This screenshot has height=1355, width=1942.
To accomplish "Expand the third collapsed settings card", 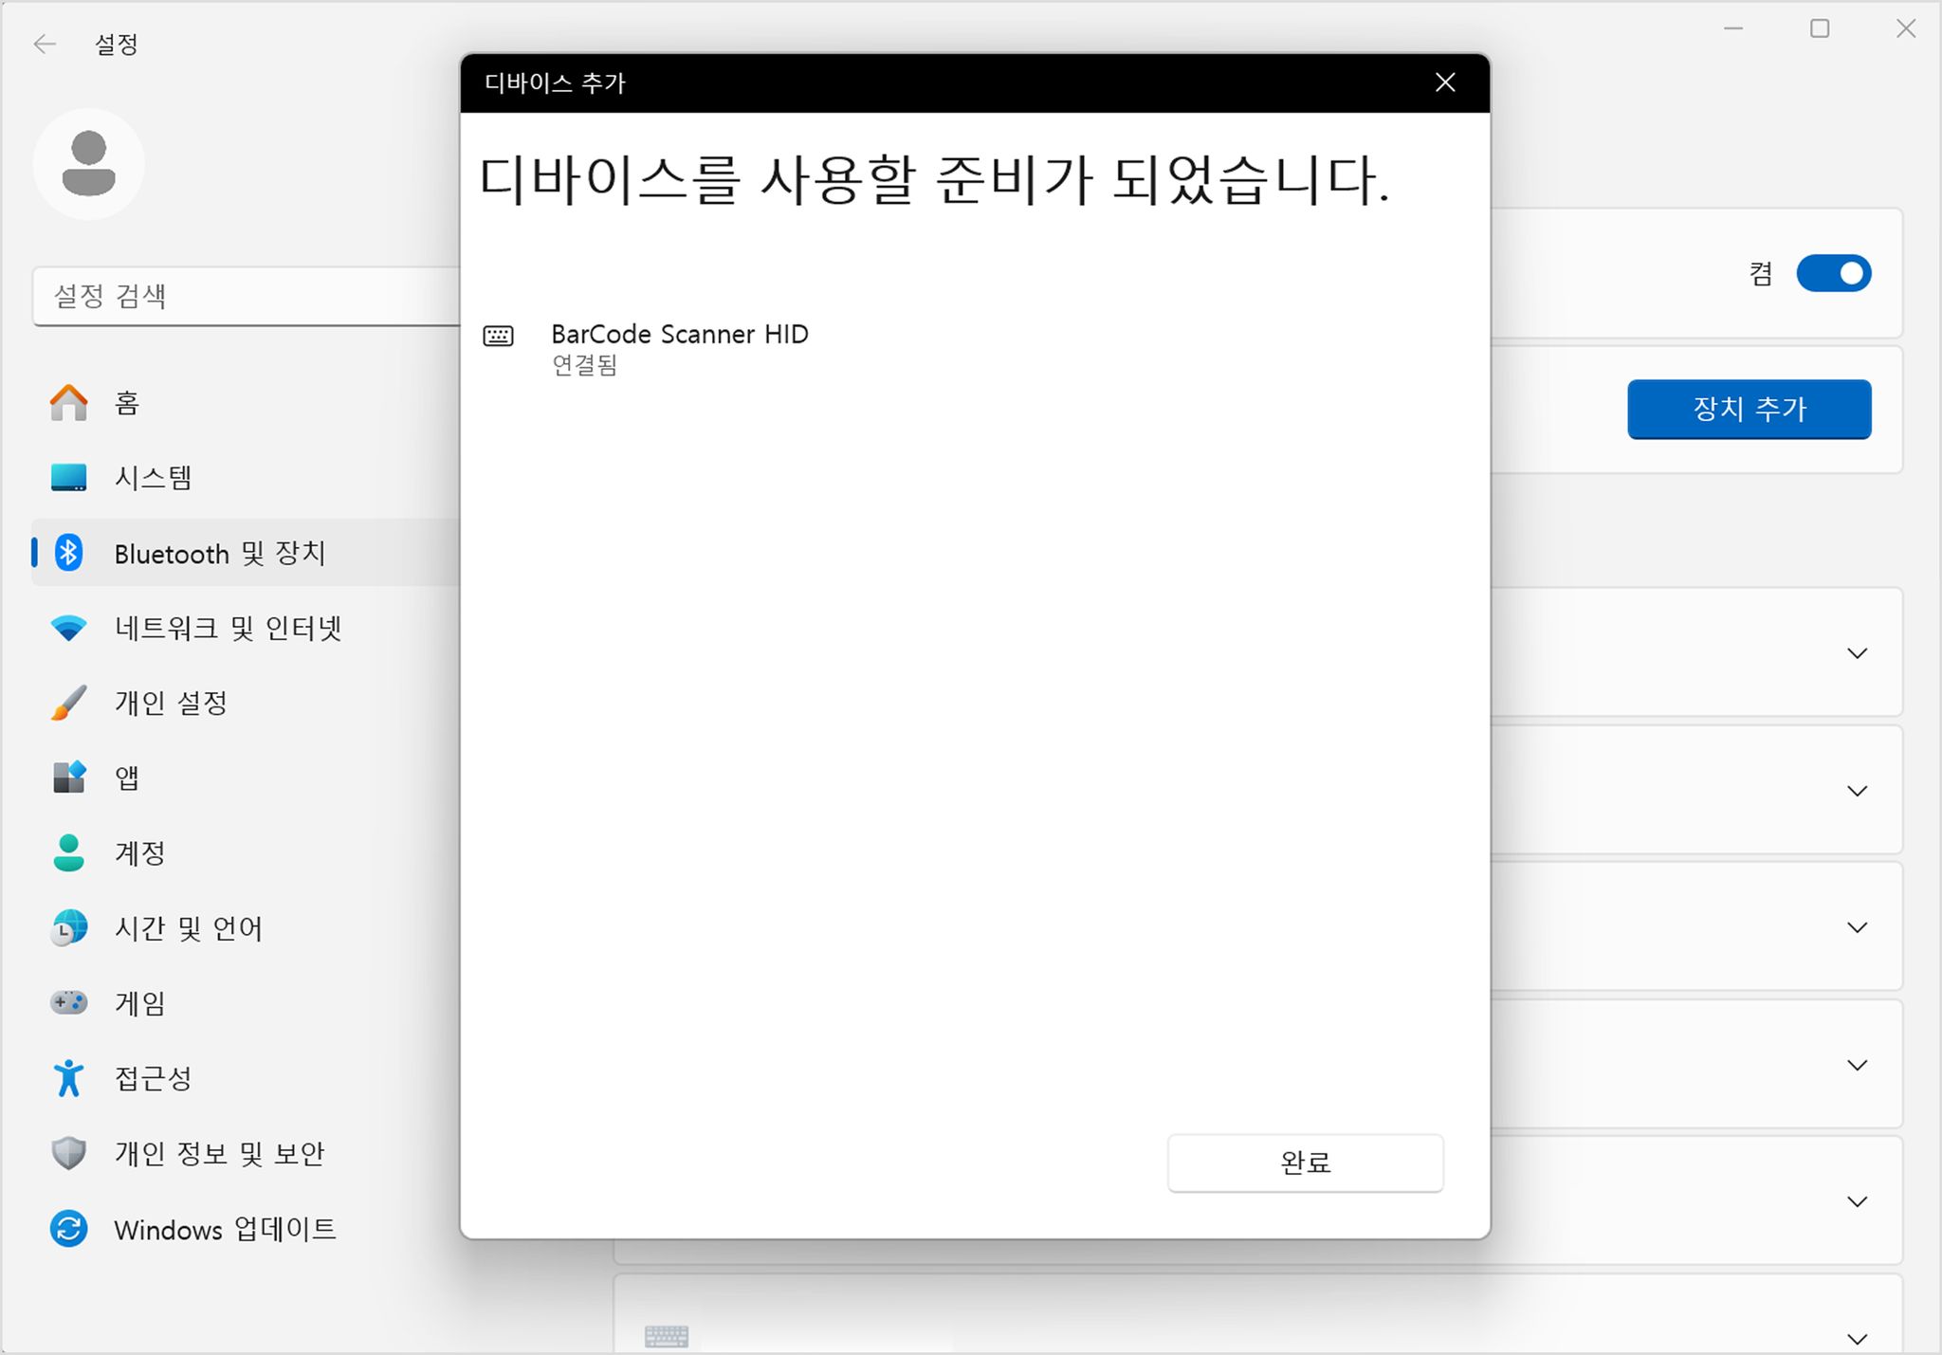I will 1858,927.
